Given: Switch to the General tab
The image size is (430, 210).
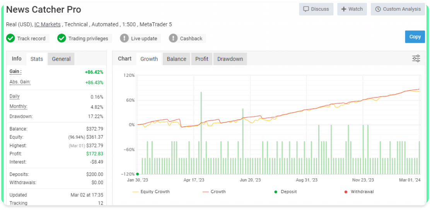Looking at the screenshot, I should click(61, 59).
